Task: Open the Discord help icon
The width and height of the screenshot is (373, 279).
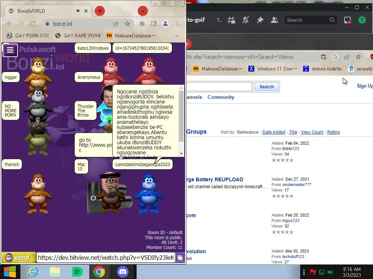Action: point(362,20)
